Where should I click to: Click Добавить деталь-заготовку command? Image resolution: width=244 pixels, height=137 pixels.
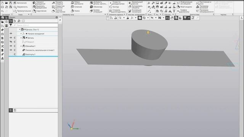coord(98,3)
